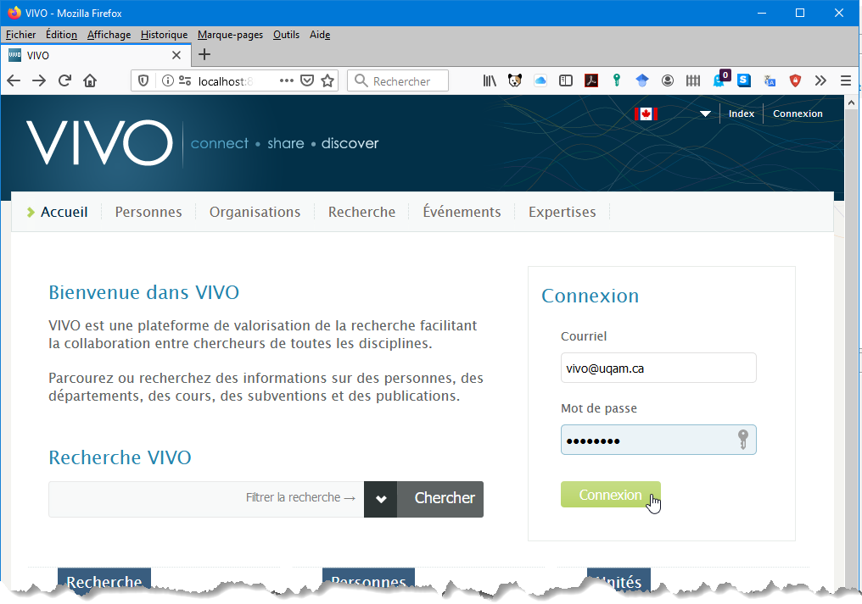Show site information via the info icon
This screenshot has width=862, height=604.
(168, 80)
